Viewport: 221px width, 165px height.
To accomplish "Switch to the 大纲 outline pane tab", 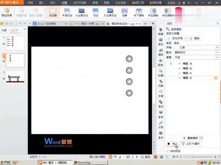I will [4, 30].
